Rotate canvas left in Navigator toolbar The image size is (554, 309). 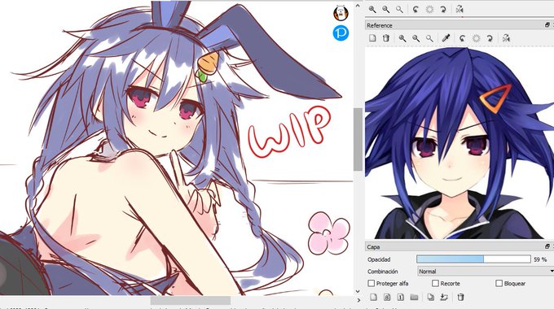point(415,10)
